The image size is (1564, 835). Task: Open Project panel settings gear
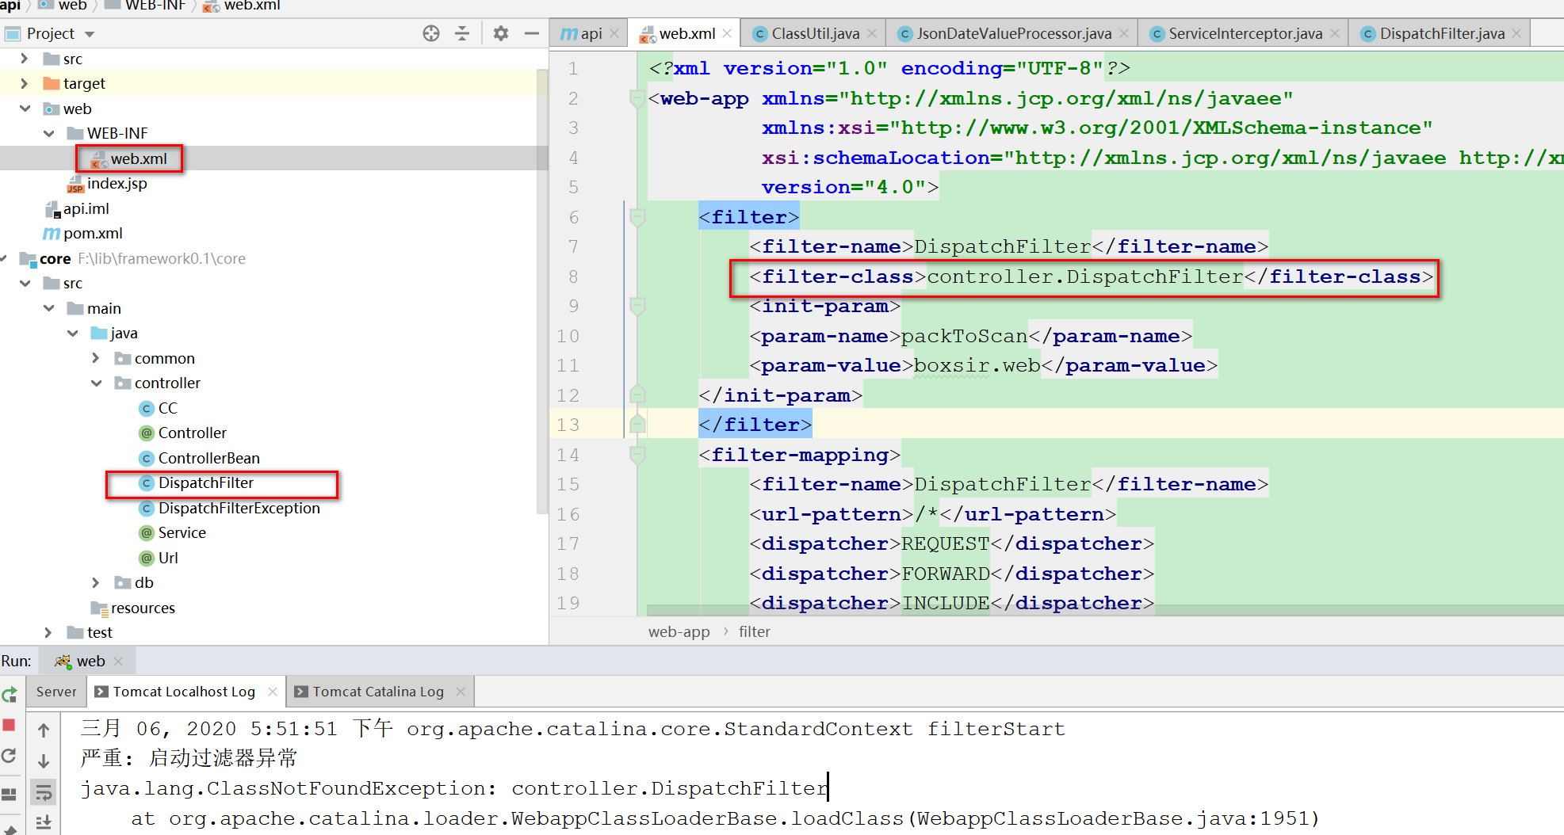pos(501,33)
